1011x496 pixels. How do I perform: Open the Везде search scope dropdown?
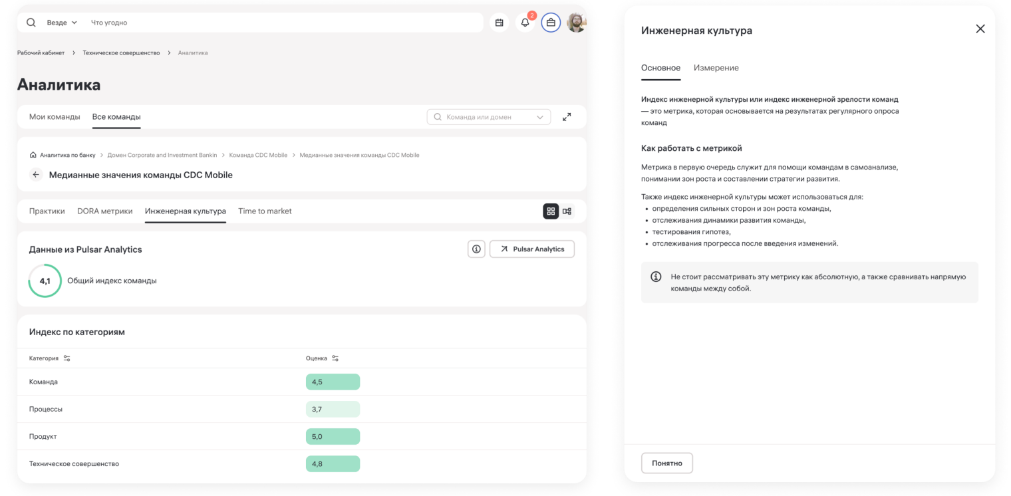[61, 22]
